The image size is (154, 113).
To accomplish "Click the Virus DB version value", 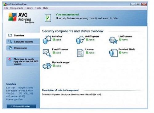I will click(x=26, y=93).
